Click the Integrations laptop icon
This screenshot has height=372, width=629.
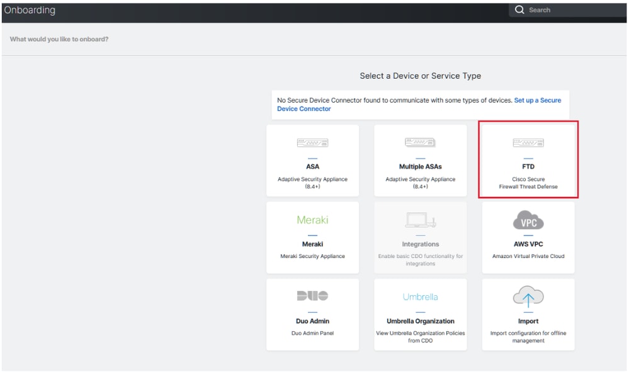[x=420, y=220]
